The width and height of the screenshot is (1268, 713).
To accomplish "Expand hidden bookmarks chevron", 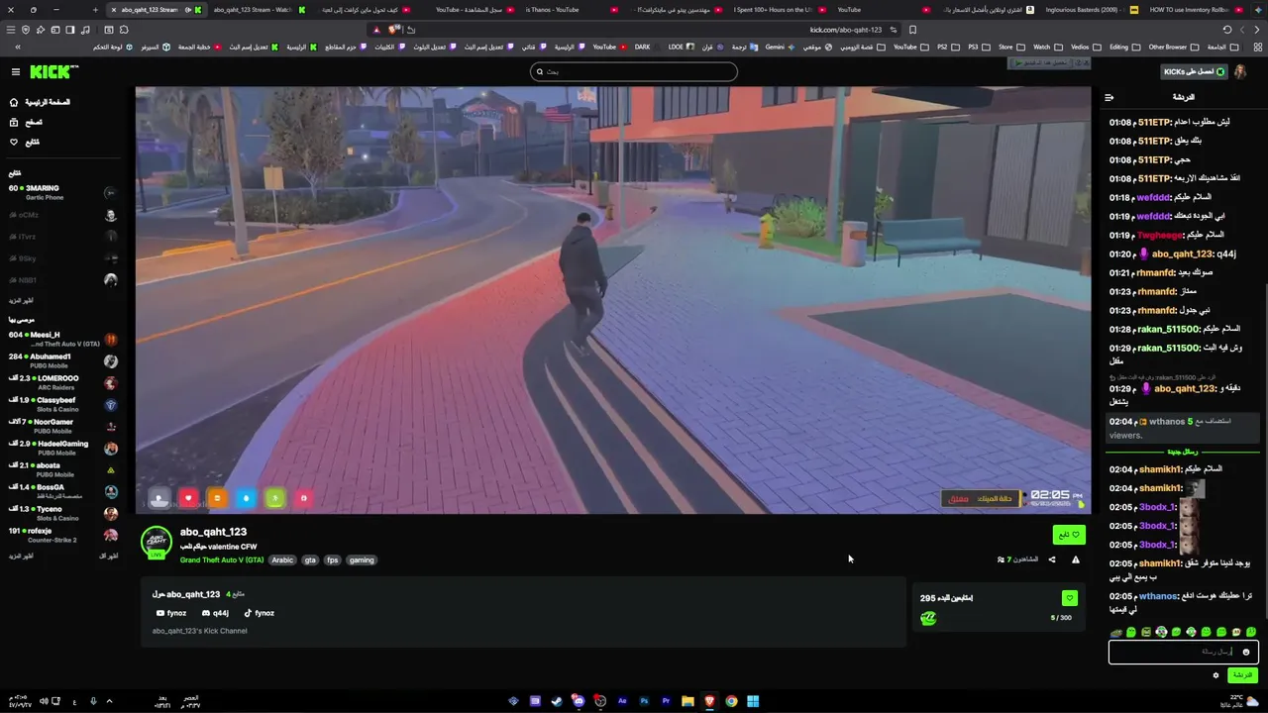I will (18, 47).
